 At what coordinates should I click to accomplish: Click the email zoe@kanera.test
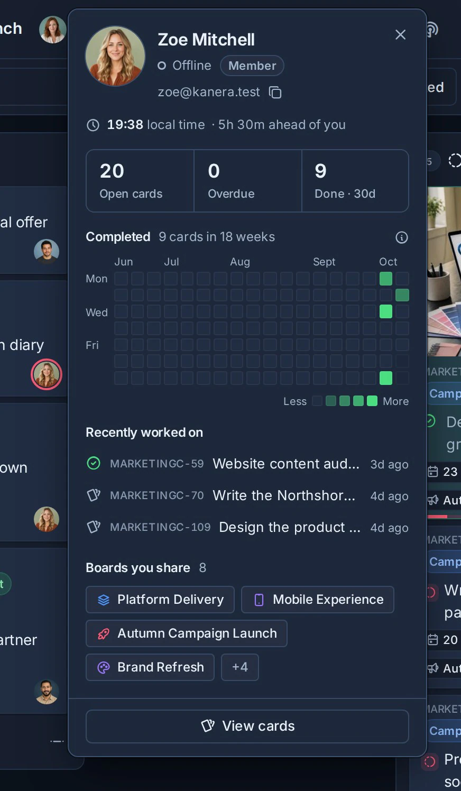(209, 92)
